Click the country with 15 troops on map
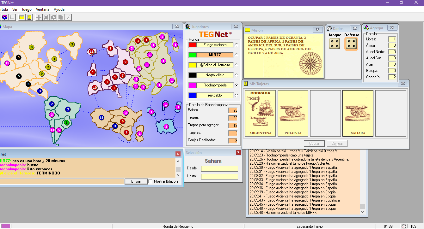 (x=7, y=63)
